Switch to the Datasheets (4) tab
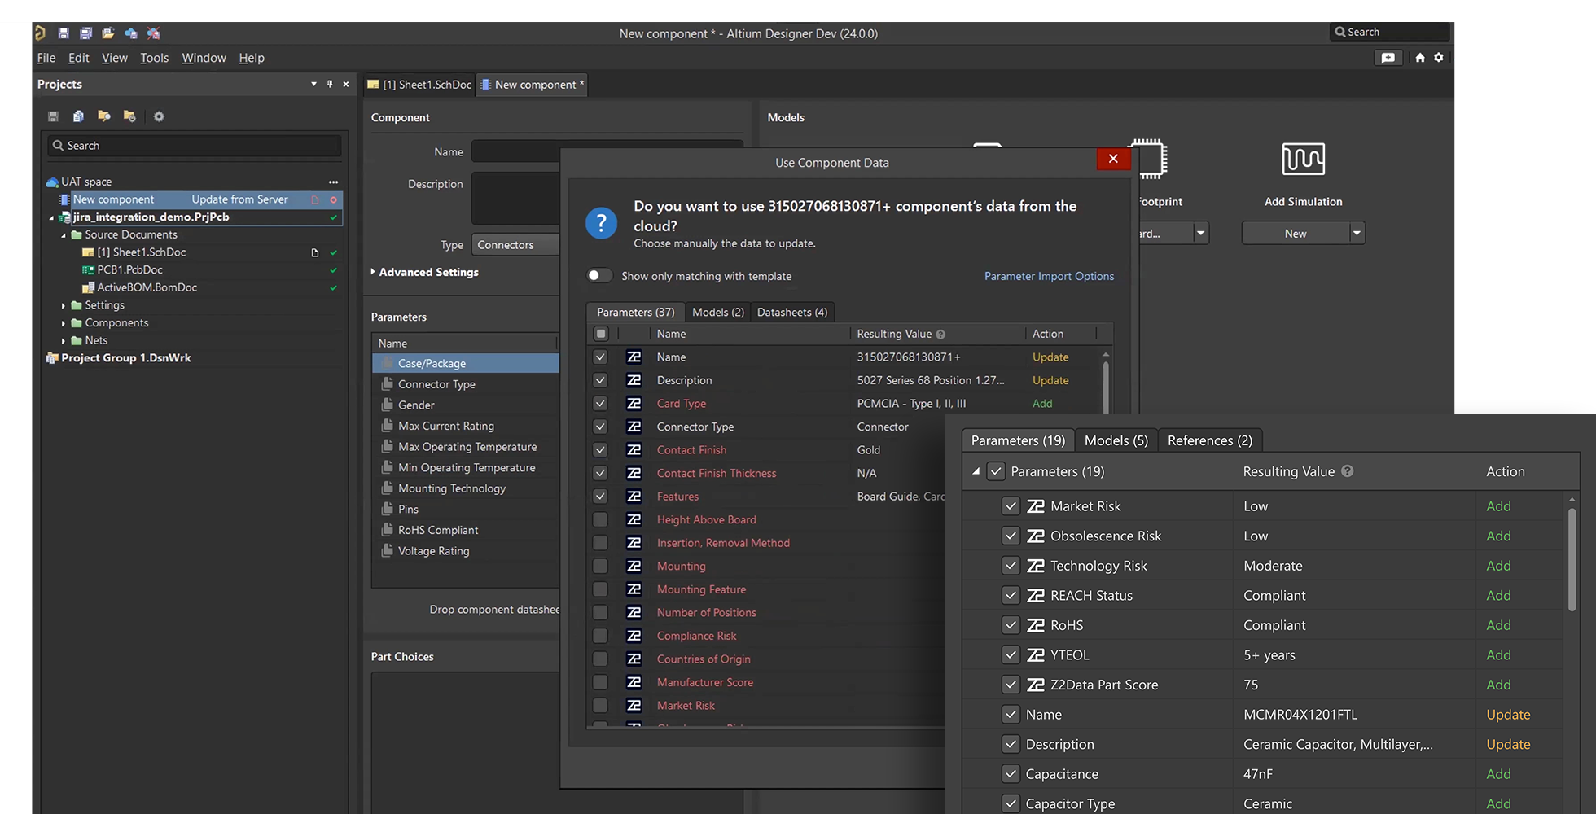This screenshot has width=1596, height=814. [x=791, y=312]
